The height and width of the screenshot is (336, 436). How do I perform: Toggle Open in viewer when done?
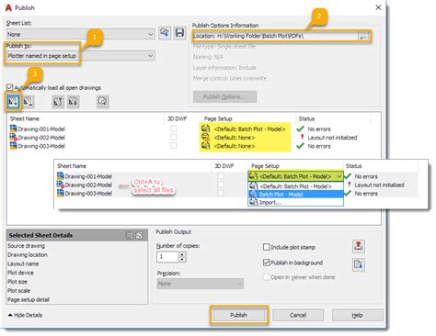point(267,277)
